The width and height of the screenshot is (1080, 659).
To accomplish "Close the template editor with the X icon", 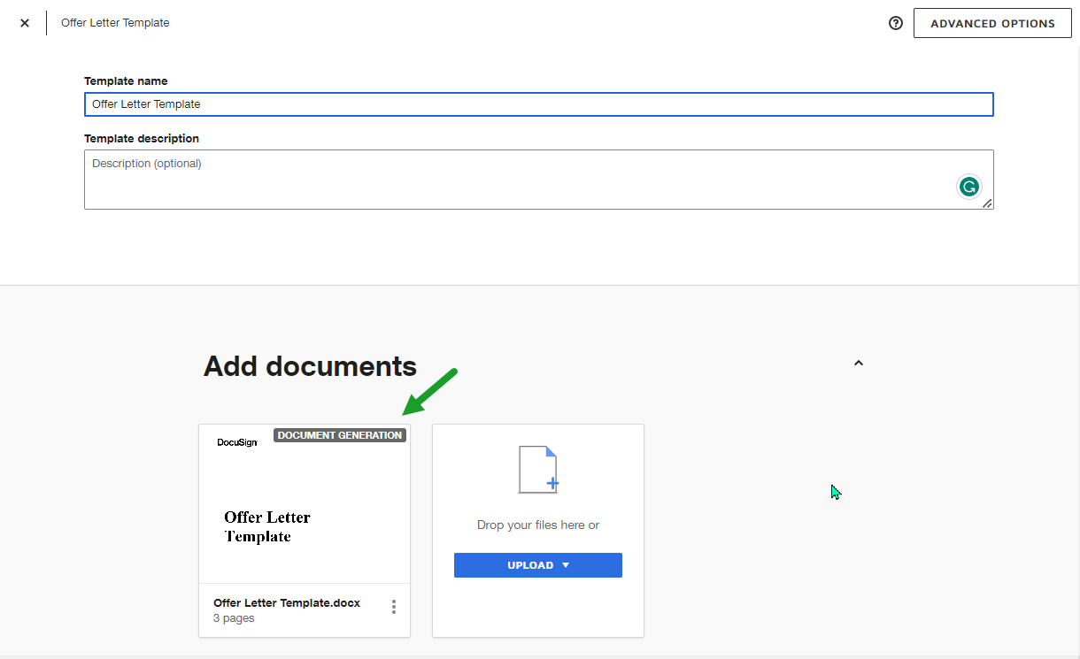I will [x=25, y=23].
